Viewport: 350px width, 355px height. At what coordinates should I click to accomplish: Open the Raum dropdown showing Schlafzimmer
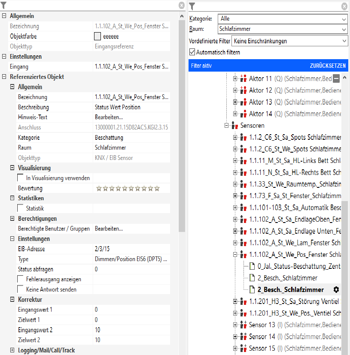(x=283, y=29)
